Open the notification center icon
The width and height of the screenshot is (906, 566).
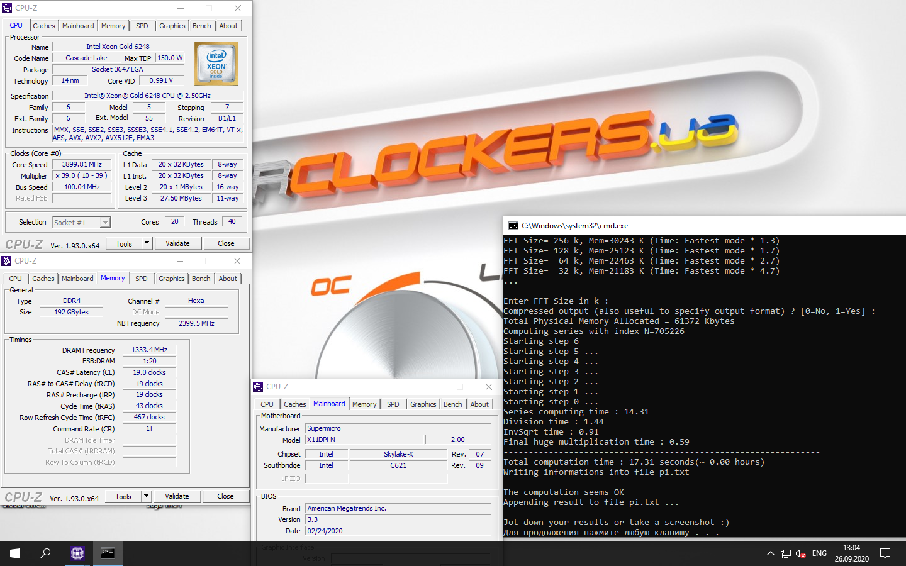point(885,553)
